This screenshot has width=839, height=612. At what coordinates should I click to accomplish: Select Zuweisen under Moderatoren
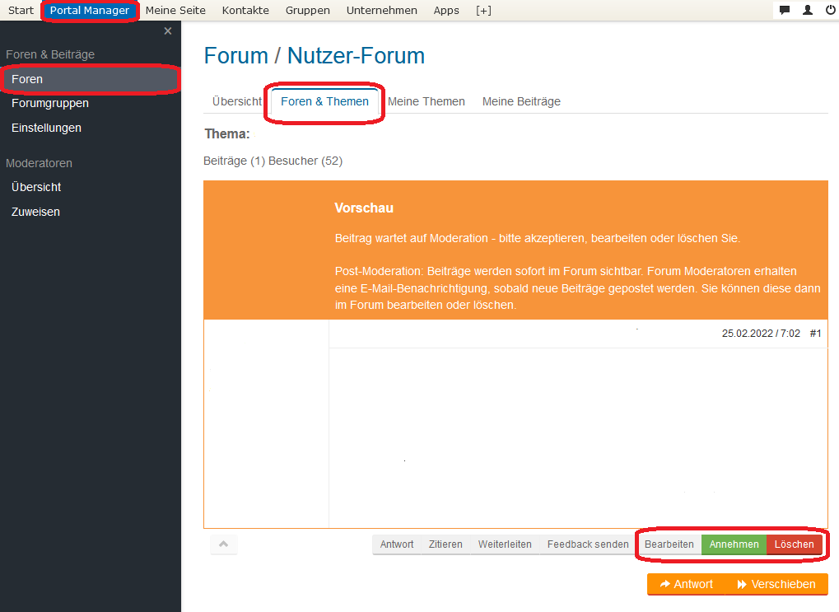click(35, 212)
